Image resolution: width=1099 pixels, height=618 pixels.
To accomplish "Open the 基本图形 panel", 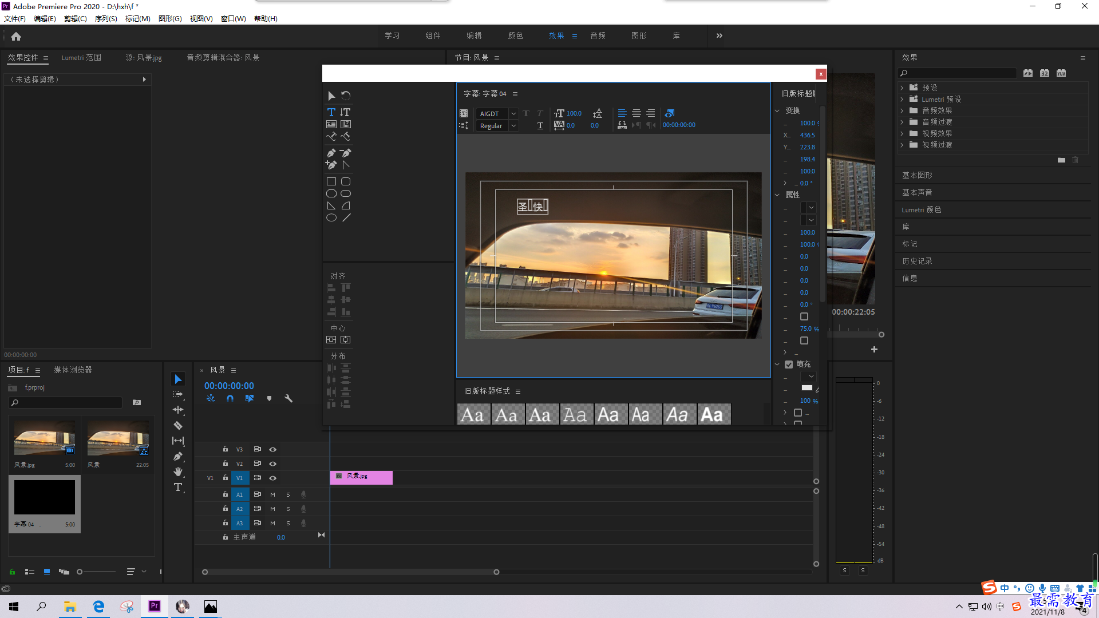I will 917,175.
